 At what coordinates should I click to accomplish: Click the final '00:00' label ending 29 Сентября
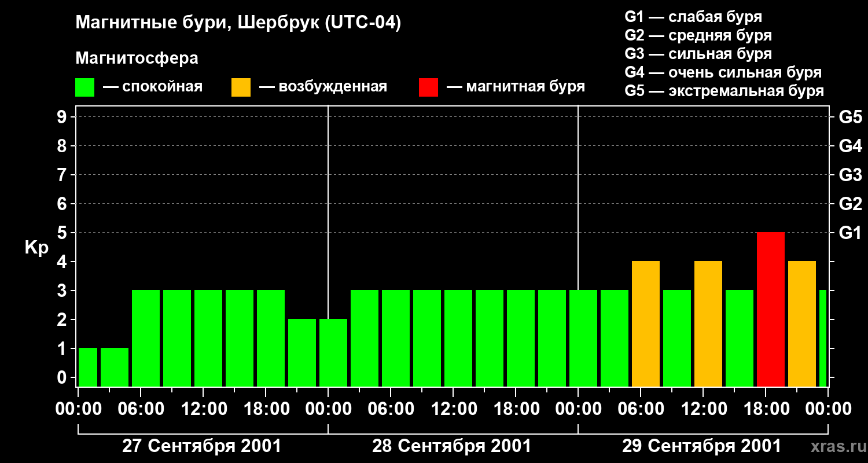[828, 409]
